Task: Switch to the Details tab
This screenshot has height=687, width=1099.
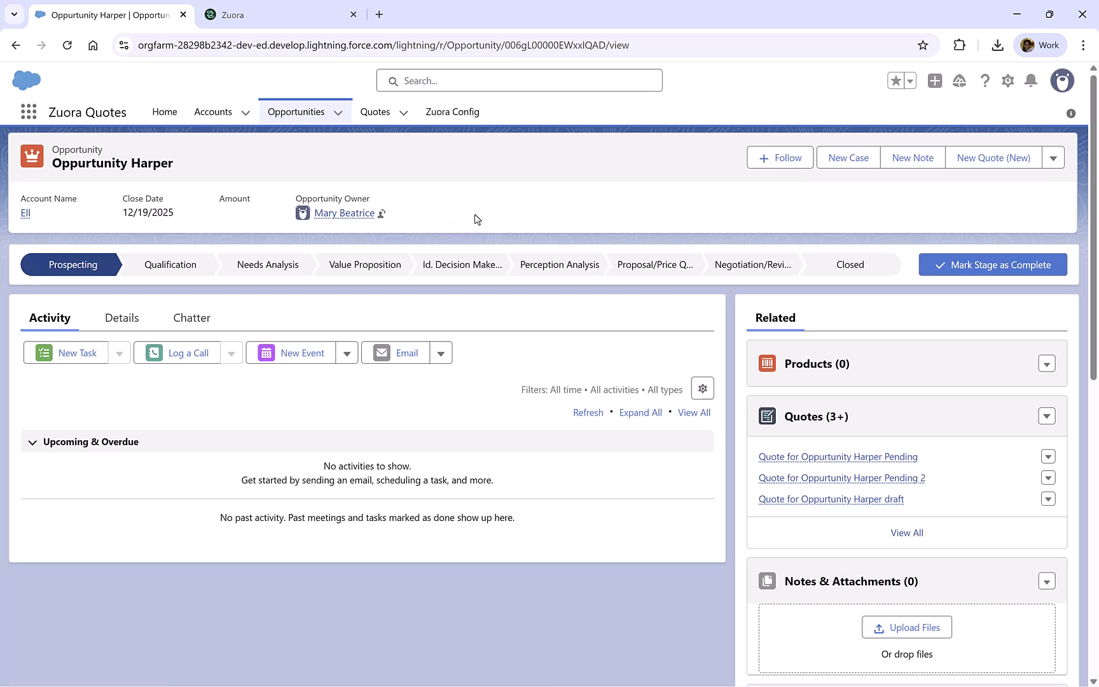Action: (x=121, y=317)
